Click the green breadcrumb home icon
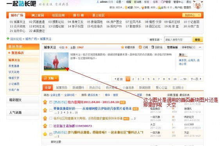The height and width of the screenshot is (146, 220). (8, 39)
